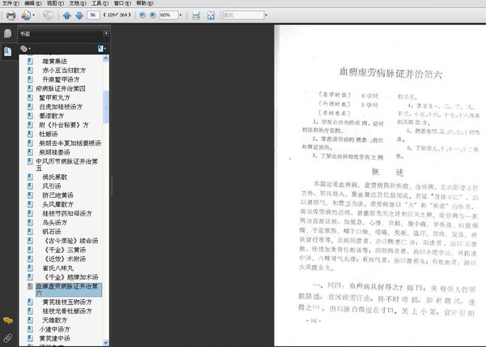Open the bookmarks options gear menu
486x347 pixels.
(25, 49)
